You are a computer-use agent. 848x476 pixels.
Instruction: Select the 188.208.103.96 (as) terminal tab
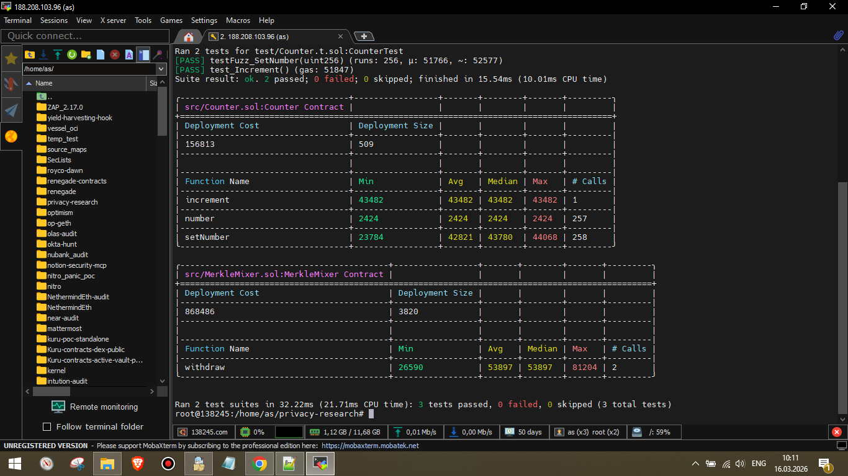[x=278, y=37]
